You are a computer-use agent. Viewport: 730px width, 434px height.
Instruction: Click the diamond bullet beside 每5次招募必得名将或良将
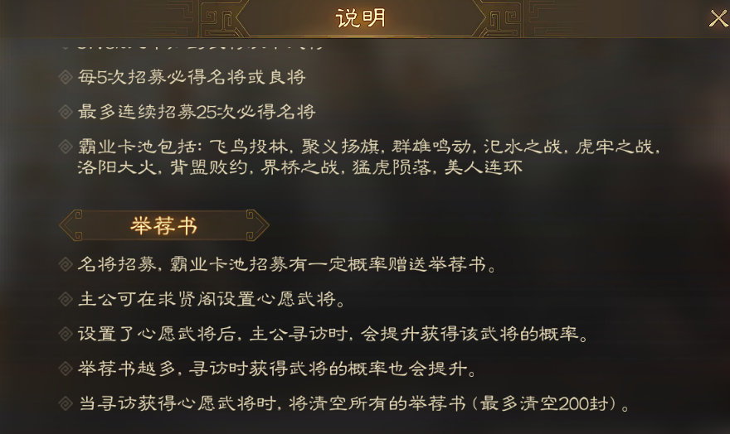pyautogui.click(x=66, y=77)
